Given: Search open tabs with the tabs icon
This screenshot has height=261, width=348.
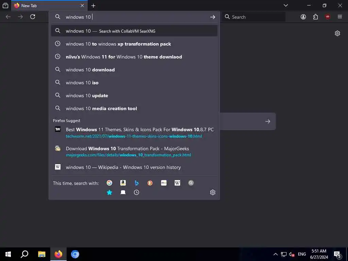Looking at the screenshot, I should pyautogui.click(x=123, y=192).
